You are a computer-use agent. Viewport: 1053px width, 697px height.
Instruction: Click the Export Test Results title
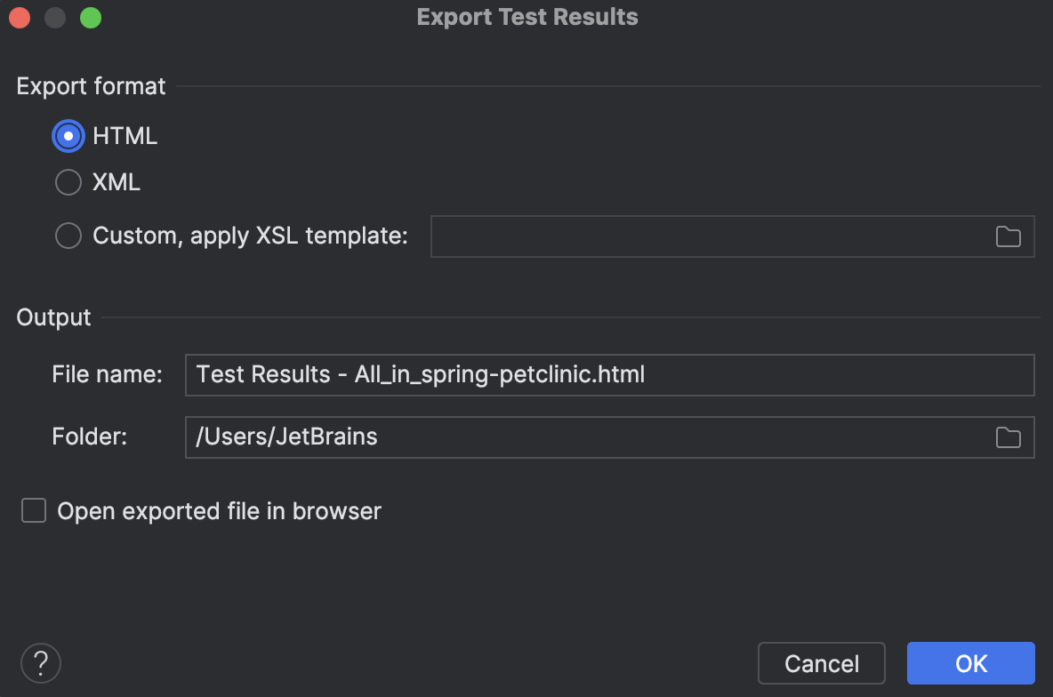[526, 16]
